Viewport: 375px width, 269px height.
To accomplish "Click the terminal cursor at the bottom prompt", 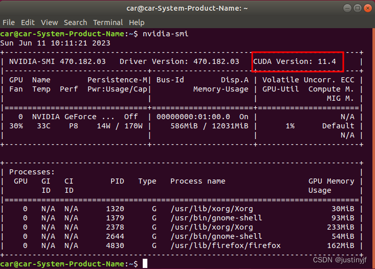I will click(145, 263).
